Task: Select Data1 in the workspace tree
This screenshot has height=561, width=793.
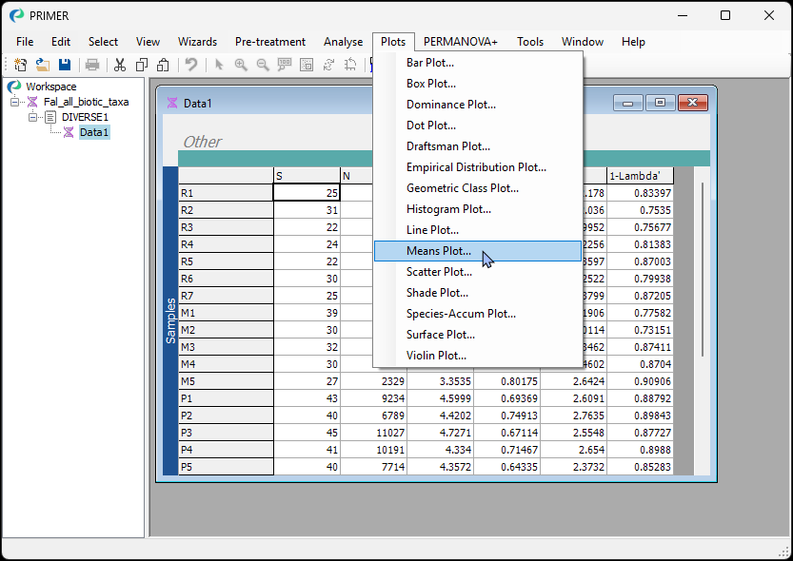Action: tap(94, 132)
